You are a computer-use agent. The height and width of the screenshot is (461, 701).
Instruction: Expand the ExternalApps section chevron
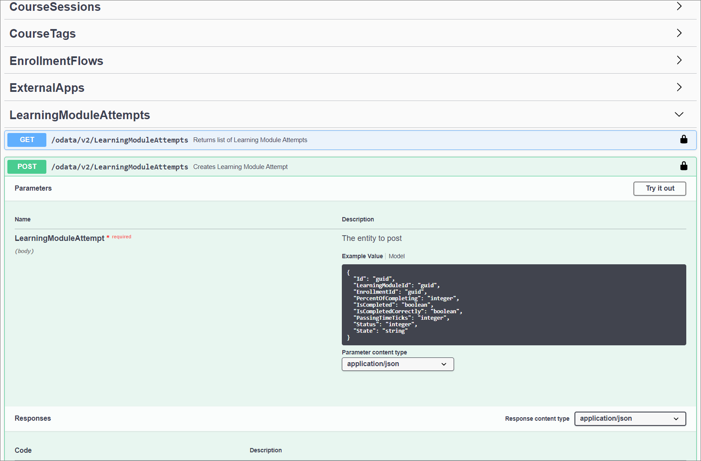coord(679,88)
